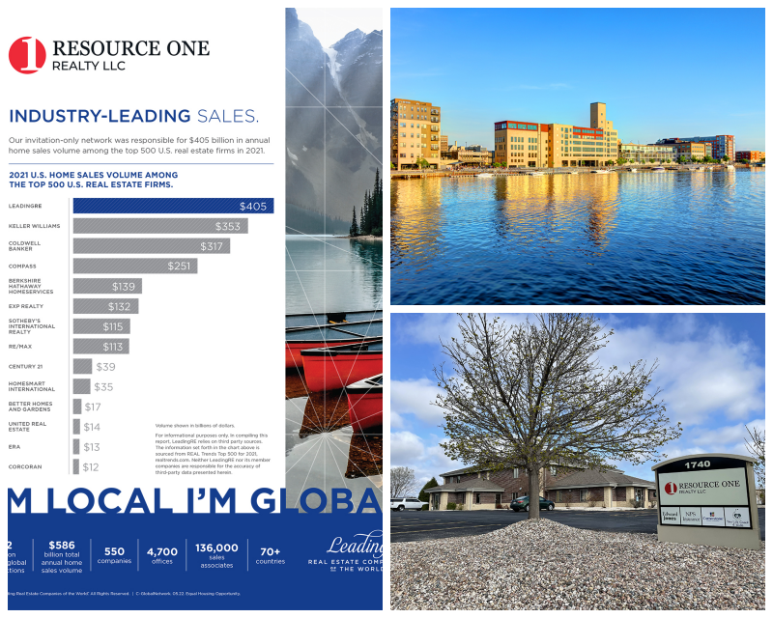Screen dimensions: 773x618
Task: Open the riverfront buildings photo
Action: (x=578, y=156)
